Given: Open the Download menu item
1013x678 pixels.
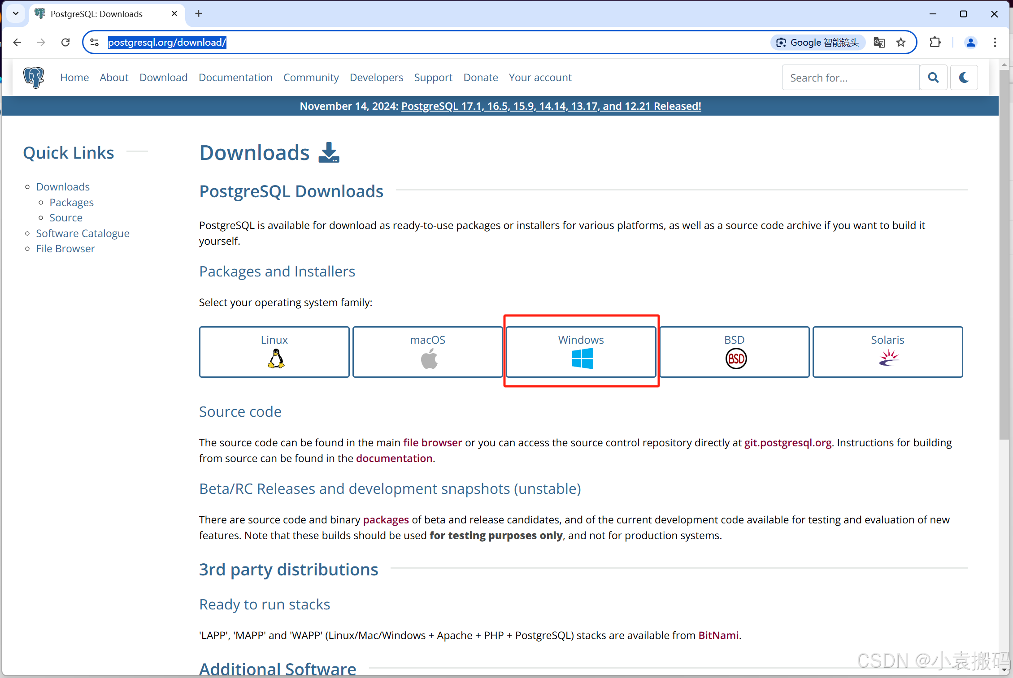Looking at the screenshot, I should [x=163, y=77].
